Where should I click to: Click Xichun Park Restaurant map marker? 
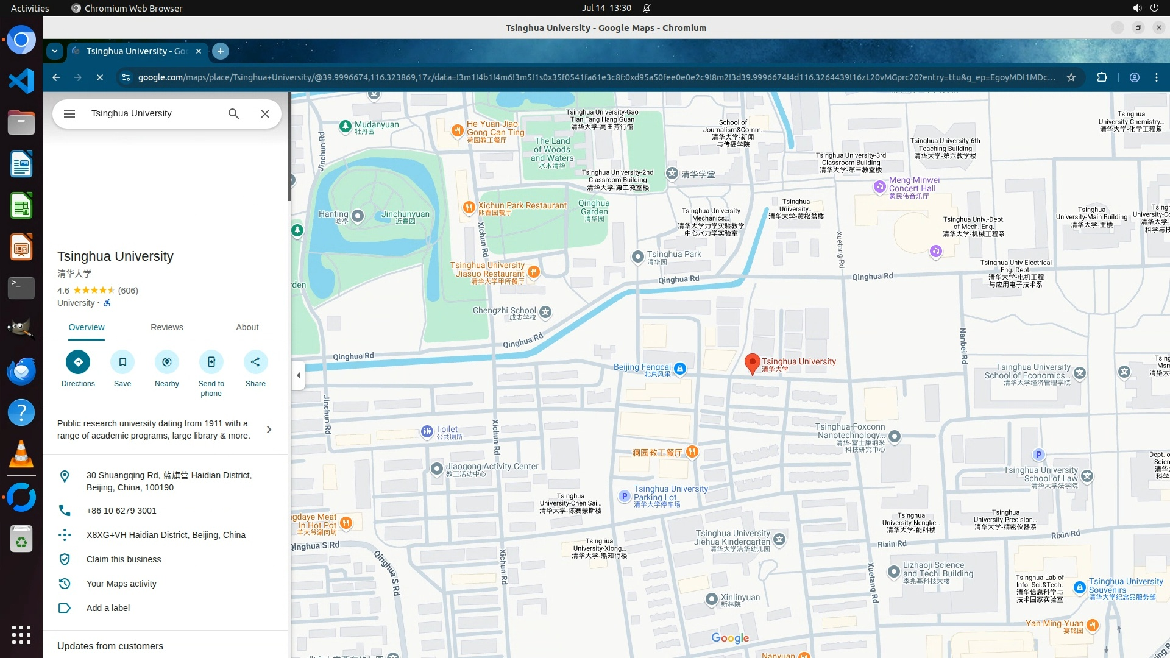[469, 208]
